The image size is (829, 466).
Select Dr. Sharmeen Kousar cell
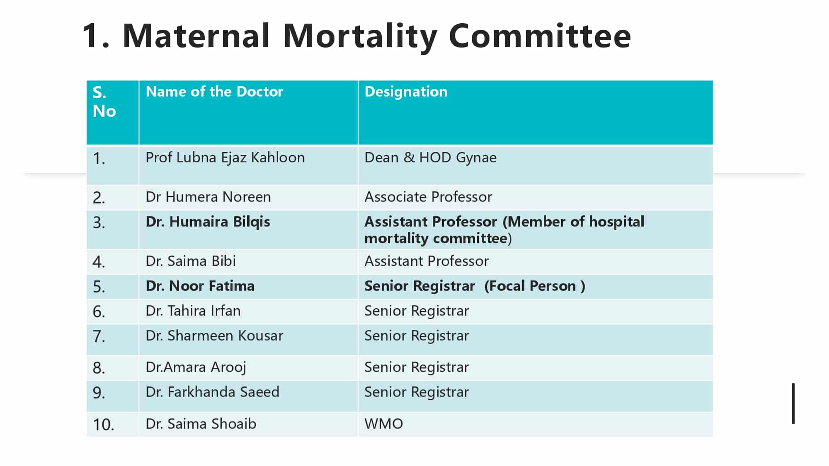point(248,340)
